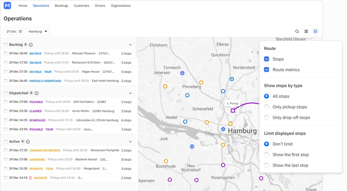Click the blue stop marker south of Pinneberg
The width and height of the screenshot is (347, 191).
click(x=187, y=95)
